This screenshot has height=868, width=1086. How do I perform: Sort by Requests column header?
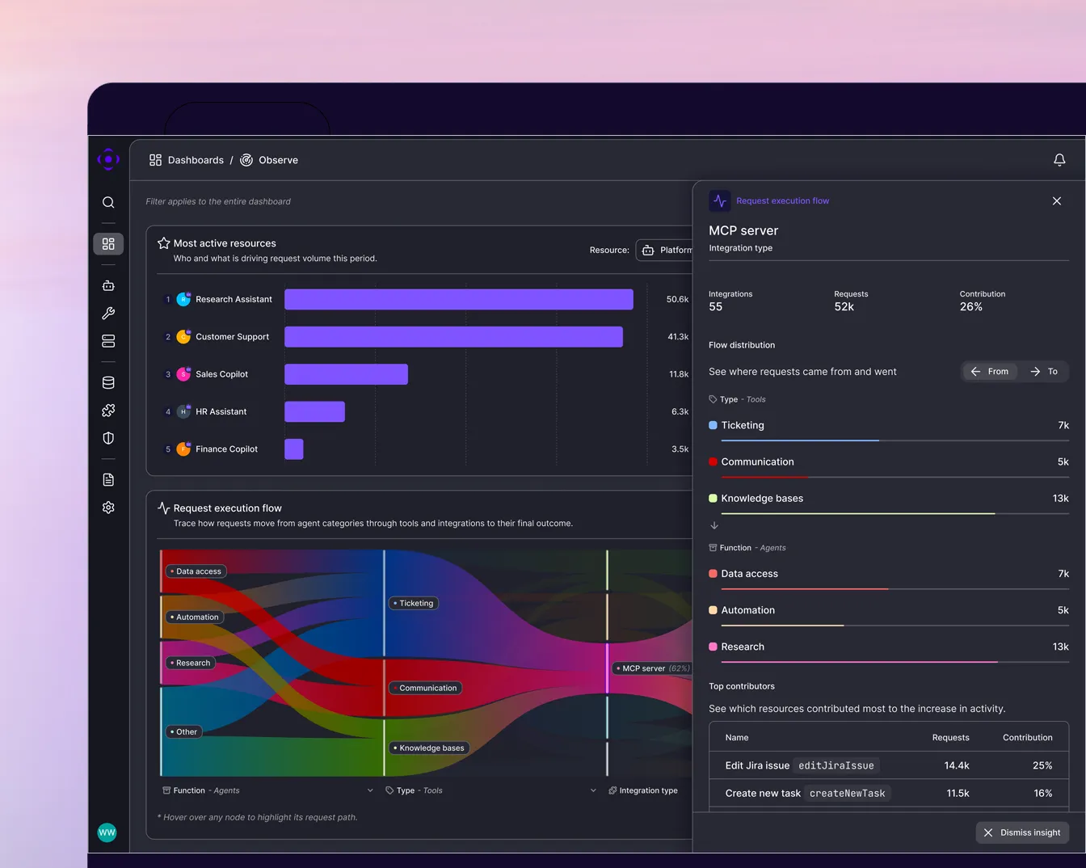[950, 737]
